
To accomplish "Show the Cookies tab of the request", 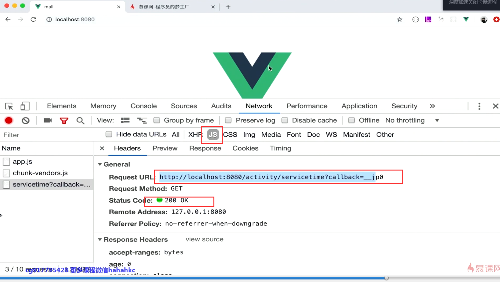I will 246,148.
